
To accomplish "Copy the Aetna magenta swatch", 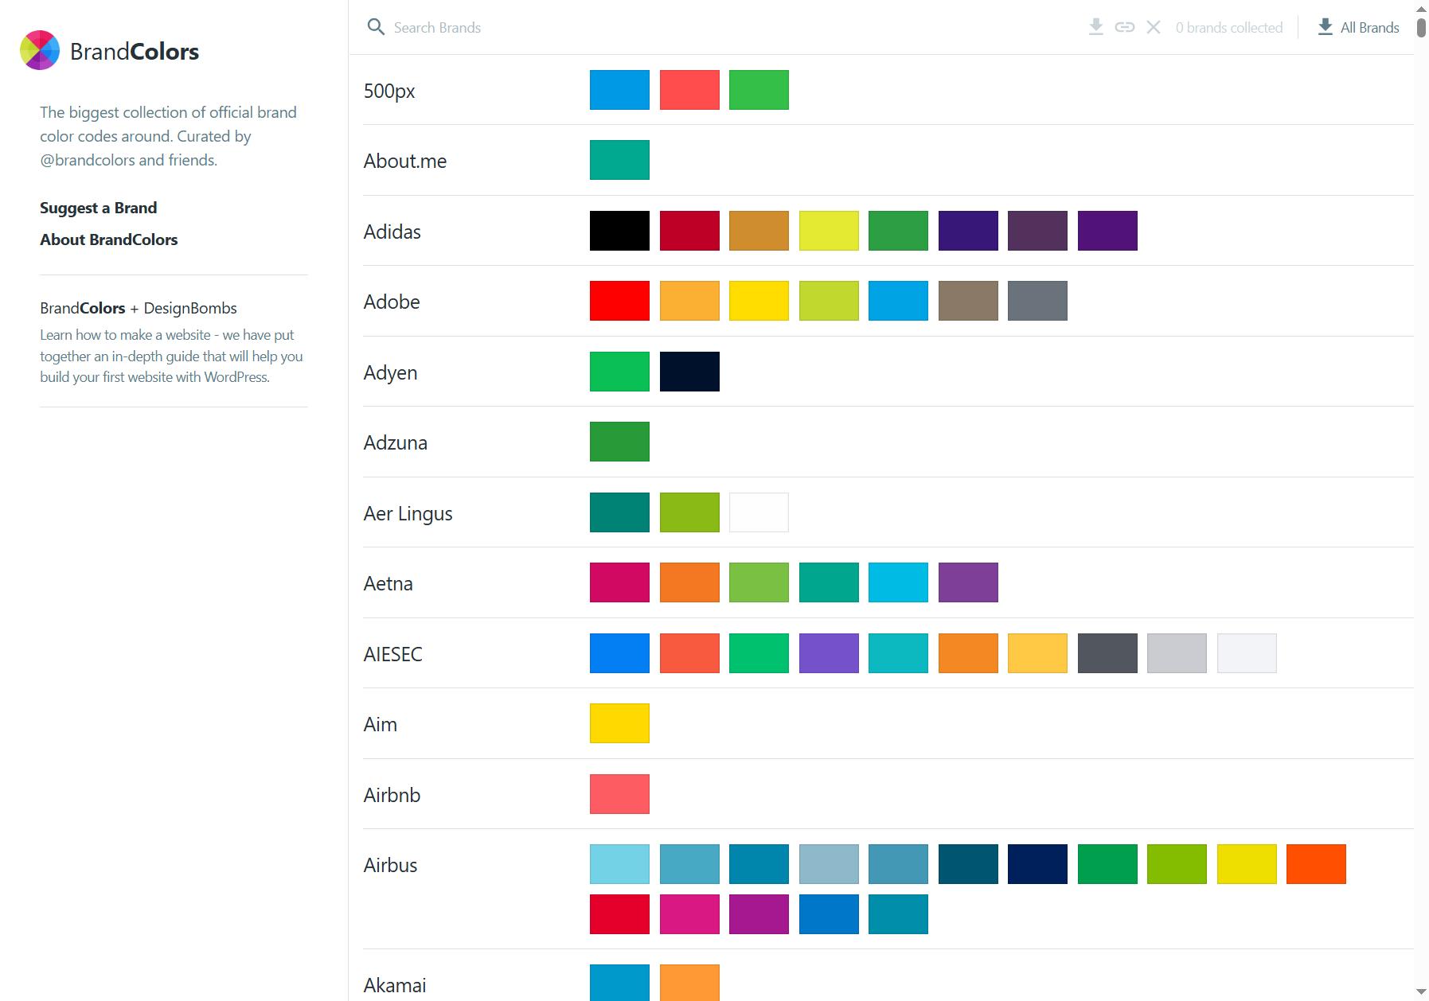I will click(619, 582).
